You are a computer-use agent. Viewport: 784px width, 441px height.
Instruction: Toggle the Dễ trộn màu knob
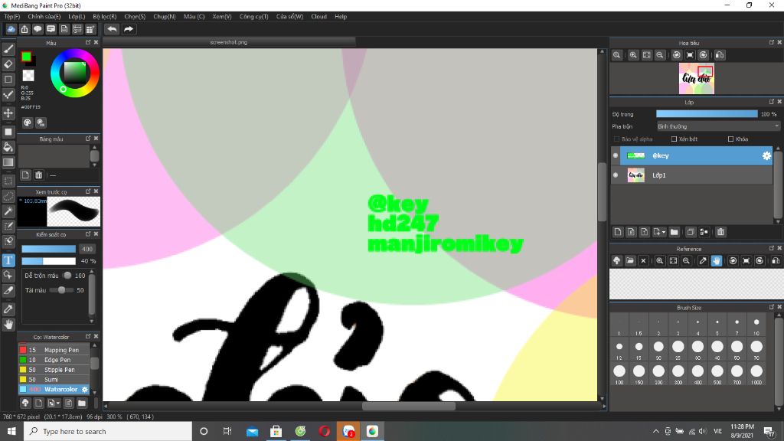(67, 276)
